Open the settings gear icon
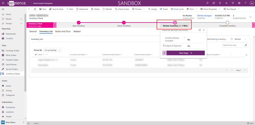 239,3
